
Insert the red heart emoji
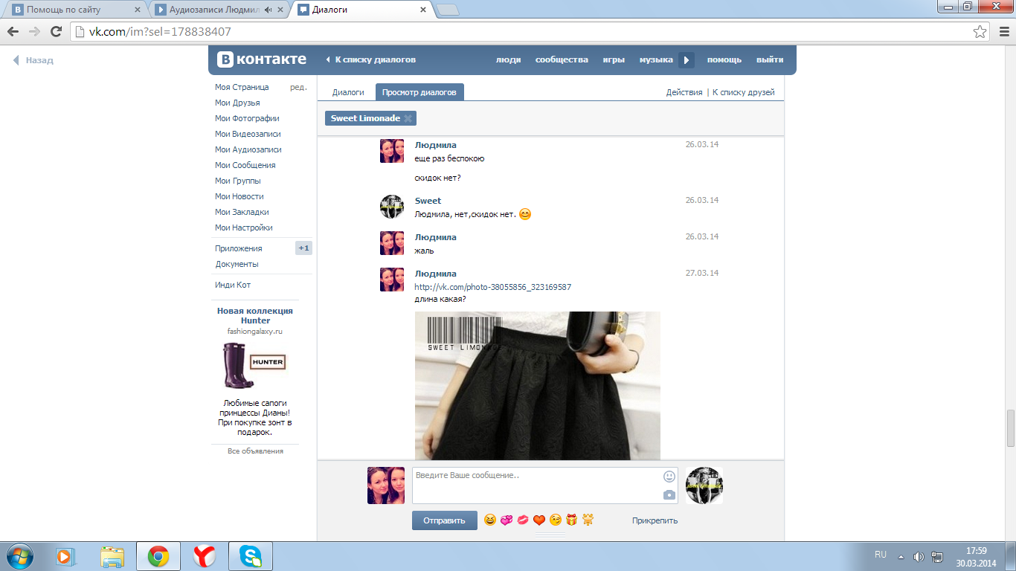[x=539, y=520]
